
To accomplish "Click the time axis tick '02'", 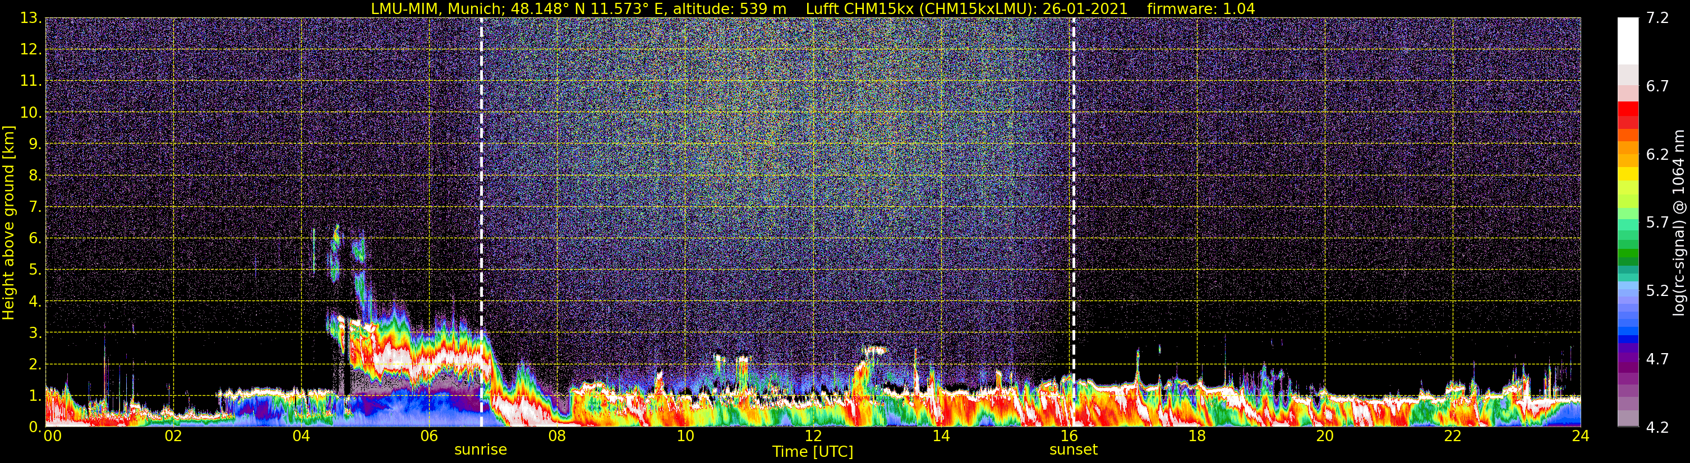I will [x=173, y=437].
